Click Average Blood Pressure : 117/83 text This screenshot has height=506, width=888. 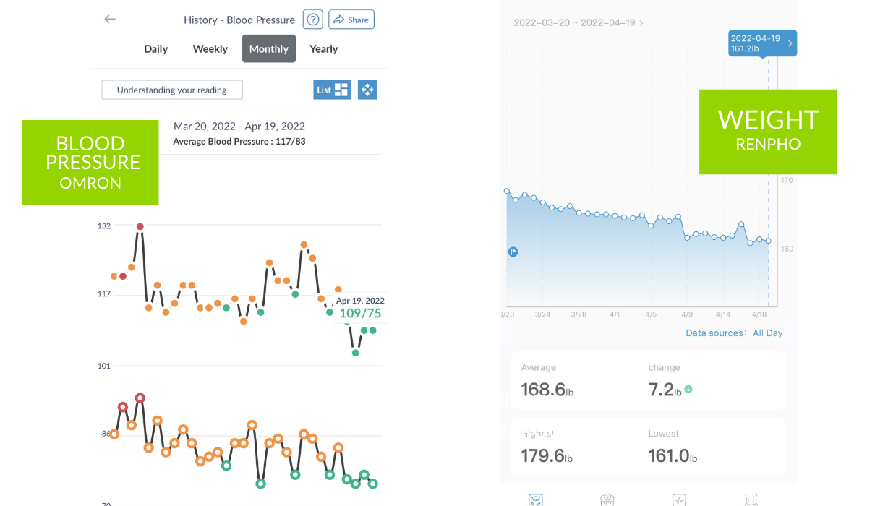pyautogui.click(x=239, y=142)
